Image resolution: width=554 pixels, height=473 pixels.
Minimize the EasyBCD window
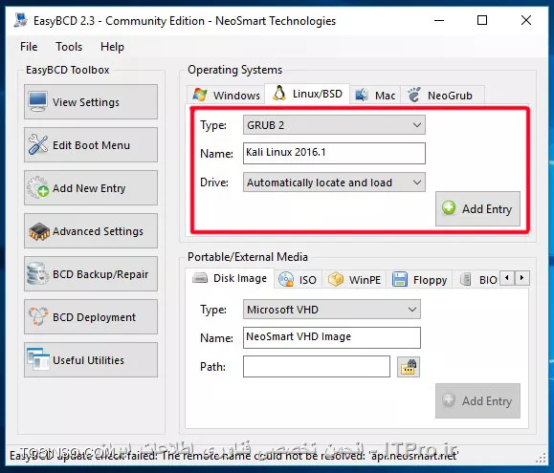tap(439, 20)
